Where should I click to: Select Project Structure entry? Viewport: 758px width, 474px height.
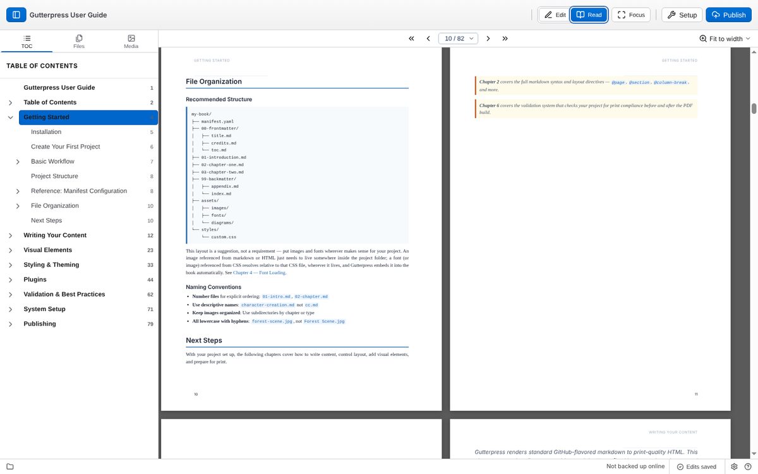[54, 176]
